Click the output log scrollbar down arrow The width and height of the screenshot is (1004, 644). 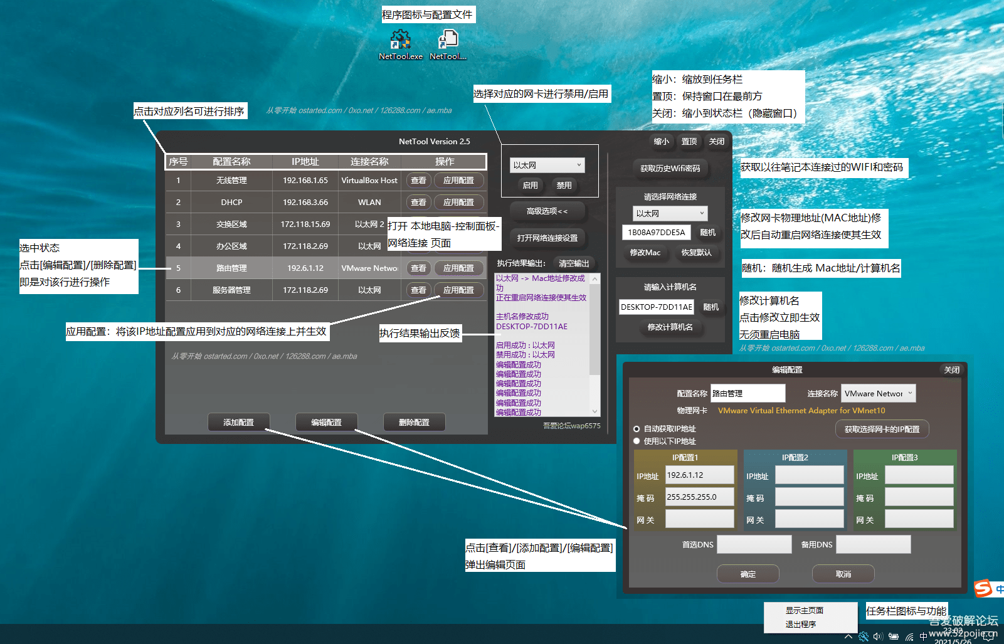tap(595, 411)
